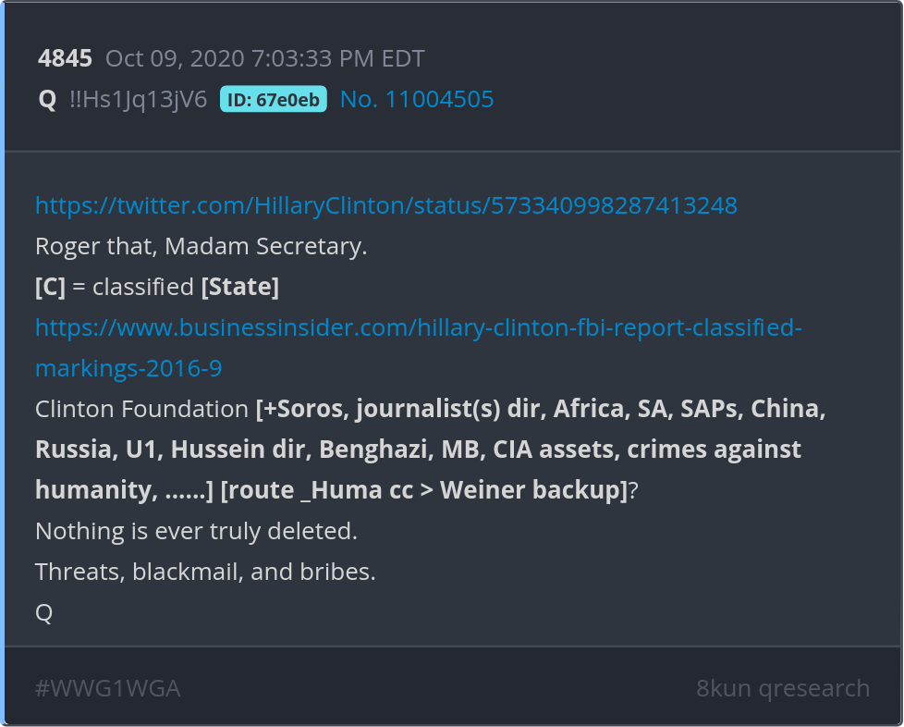Click the post link No. 11004505
Image resolution: width=904 pixels, height=727 pixels.
(x=417, y=99)
